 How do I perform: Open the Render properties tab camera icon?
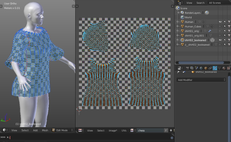[187, 68]
